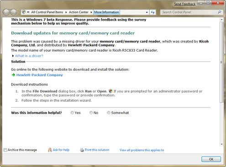Click the address bar refresh icon
The width and height of the screenshot is (226, 167).
click(152, 12)
